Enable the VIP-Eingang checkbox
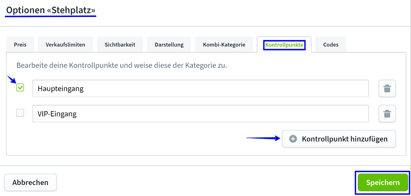Image resolution: width=411 pixels, height=196 pixels. point(20,113)
